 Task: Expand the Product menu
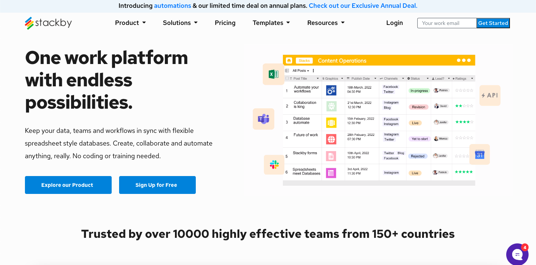[x=130, y=23]
